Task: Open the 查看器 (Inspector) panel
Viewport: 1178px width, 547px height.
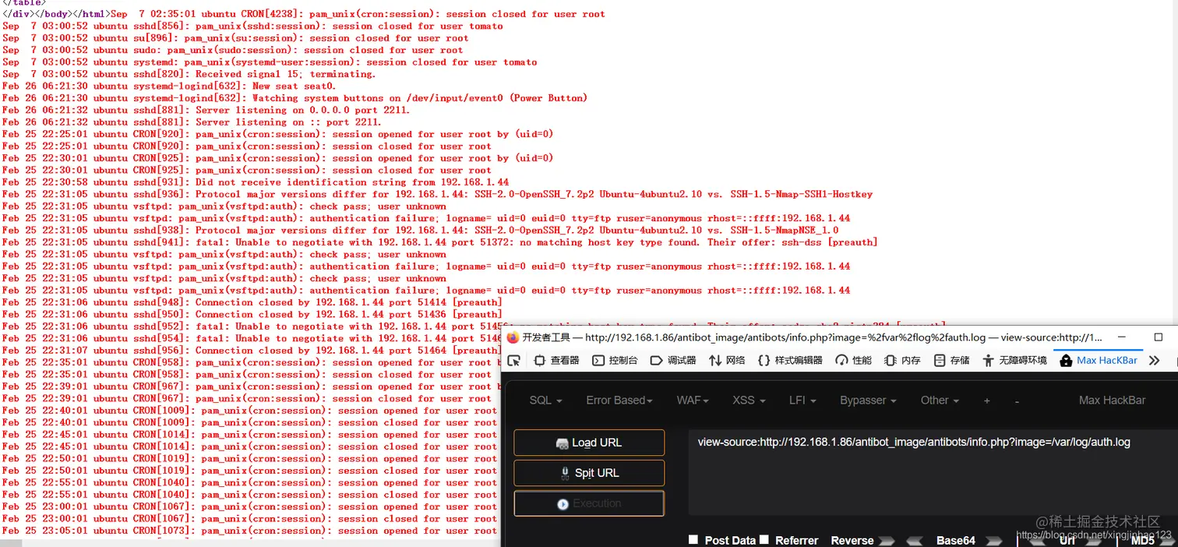Action: tap(557, 360)
